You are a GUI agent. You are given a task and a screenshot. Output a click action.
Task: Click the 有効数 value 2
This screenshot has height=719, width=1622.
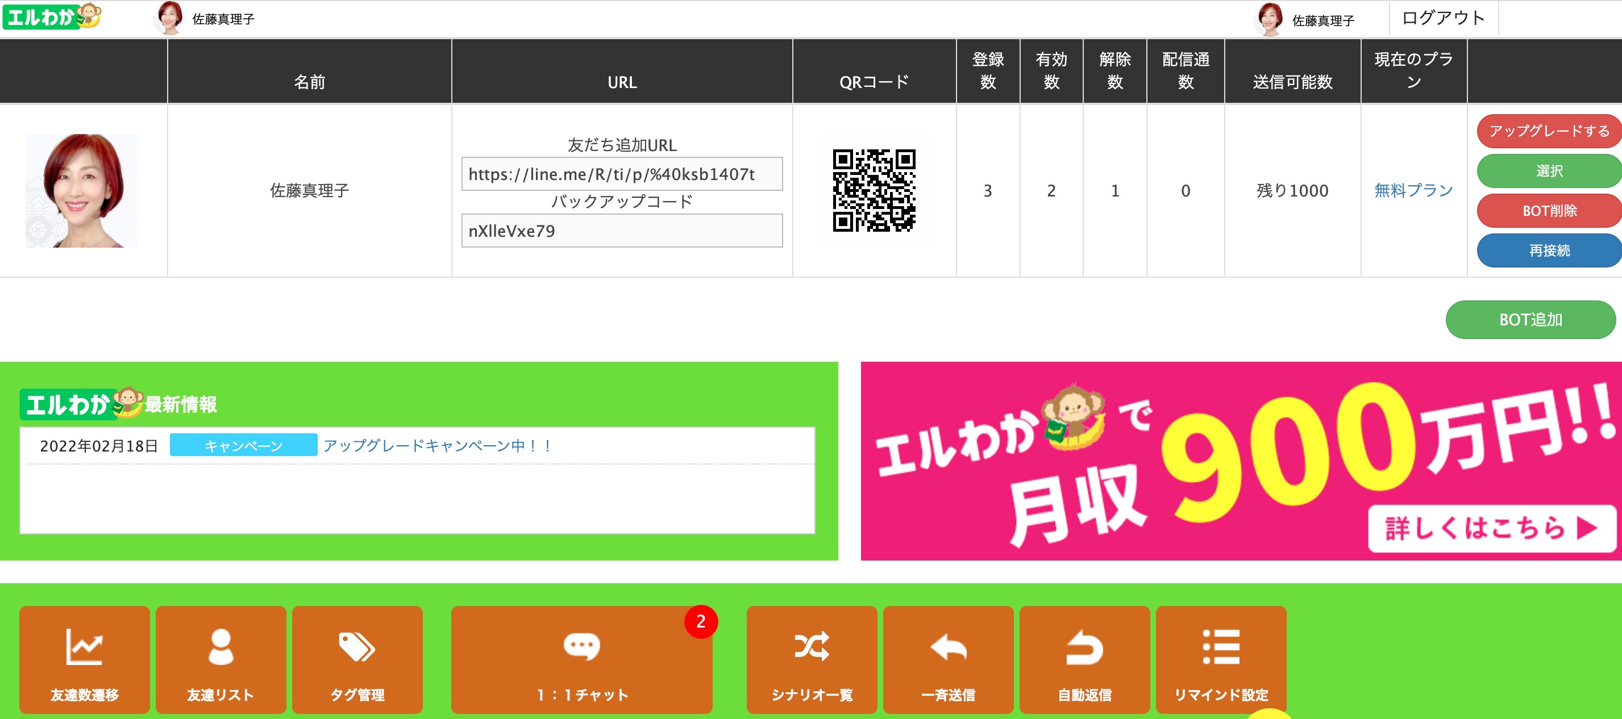(1051, 191)
